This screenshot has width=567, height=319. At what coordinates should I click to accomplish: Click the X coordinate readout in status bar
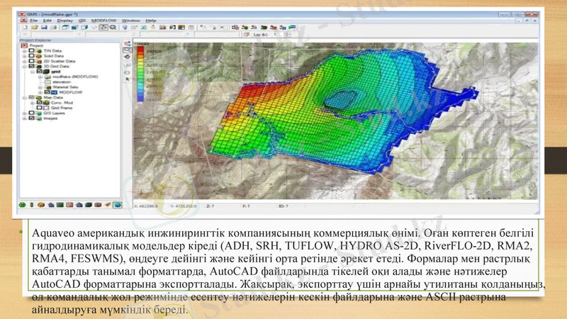pyautogui.click(x=147, y=206)
